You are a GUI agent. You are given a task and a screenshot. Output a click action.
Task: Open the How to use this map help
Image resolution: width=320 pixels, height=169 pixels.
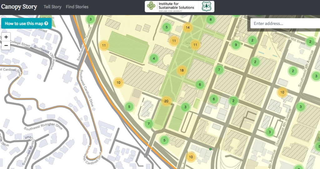[26, 23]
